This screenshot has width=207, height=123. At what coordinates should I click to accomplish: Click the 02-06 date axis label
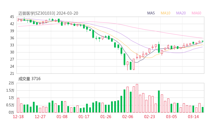[128, 117]
